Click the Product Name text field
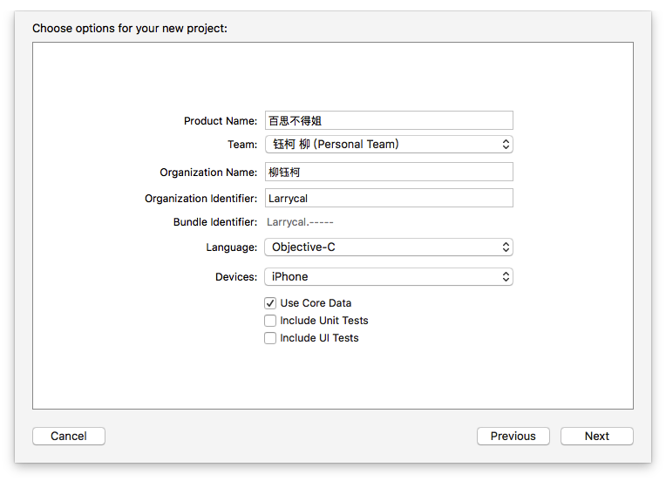666x481 pixels. pyautogui.click(x=388, y=120)
